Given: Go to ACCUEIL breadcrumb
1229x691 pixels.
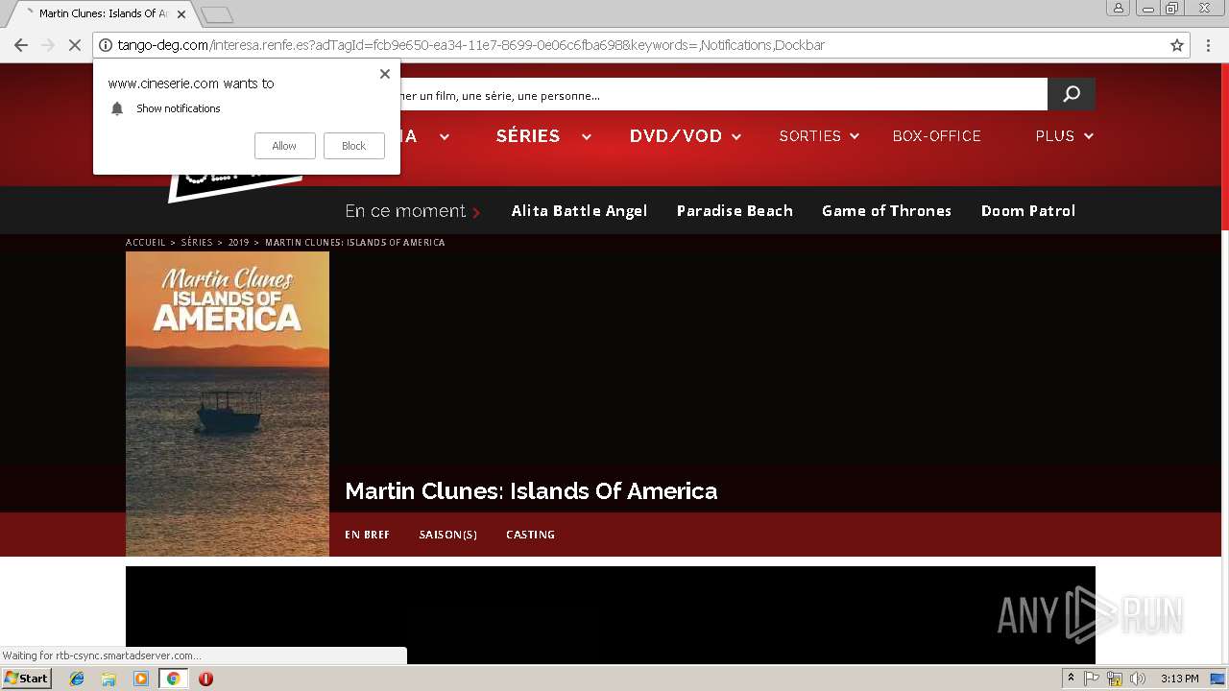Looking at the screenshot, I should click(146, 243).
